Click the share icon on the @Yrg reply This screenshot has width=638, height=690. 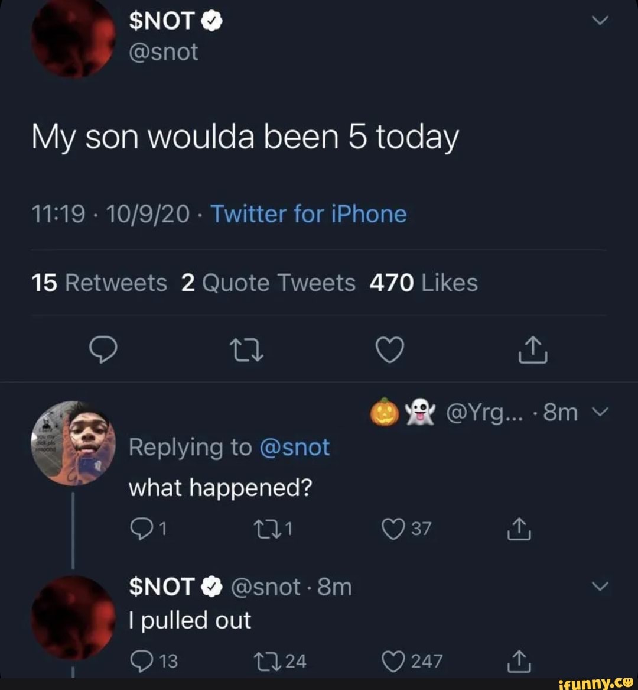519,529
